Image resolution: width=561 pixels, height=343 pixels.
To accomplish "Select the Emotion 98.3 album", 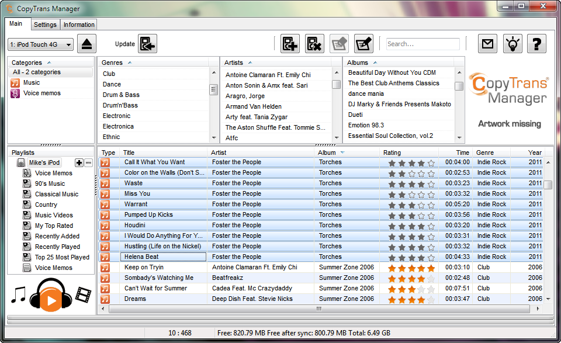I will click(x=366, y=125).
